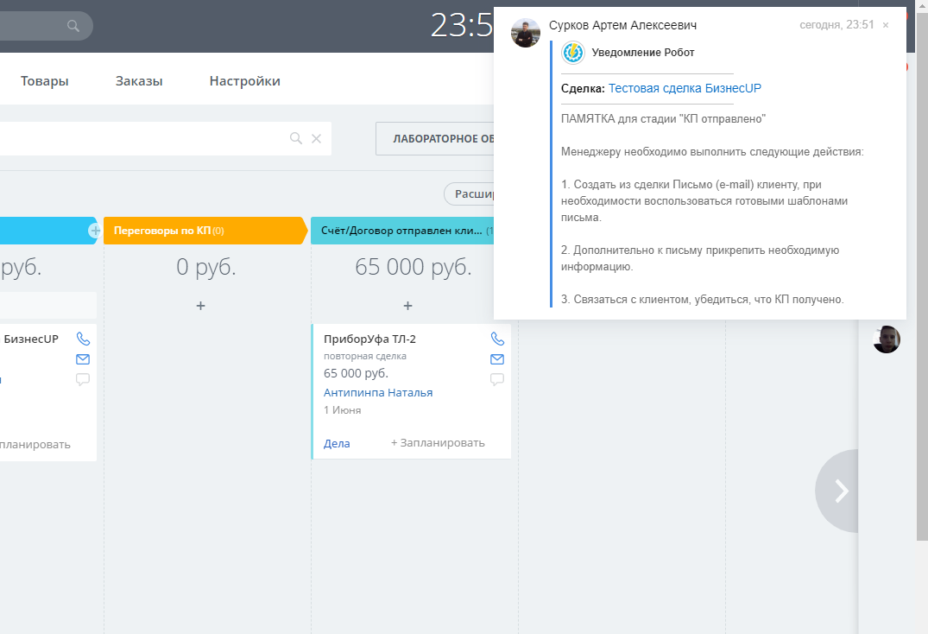The height and width of the screenshot is (634, 928).
Task: Click the Уведомление Робот icon
Action: tap(573, 53)
